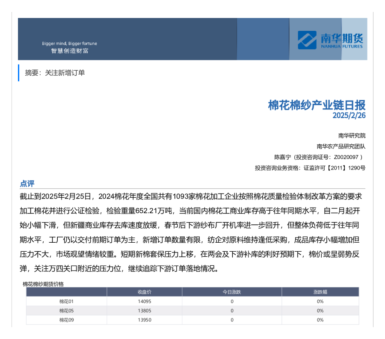Click the 南华农产品研究团队 team name
Screen dimensions: 385x339
341,146
